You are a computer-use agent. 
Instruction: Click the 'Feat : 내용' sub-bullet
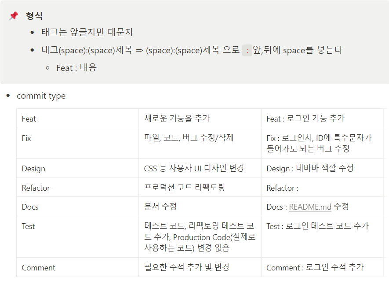click(x=76, y=68)
